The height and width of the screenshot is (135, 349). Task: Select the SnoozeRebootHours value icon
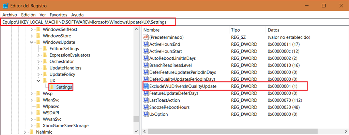[146, 107]
